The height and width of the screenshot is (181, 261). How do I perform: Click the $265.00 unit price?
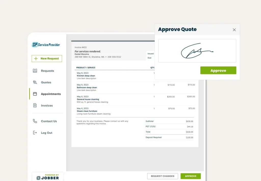pos(171,97)
